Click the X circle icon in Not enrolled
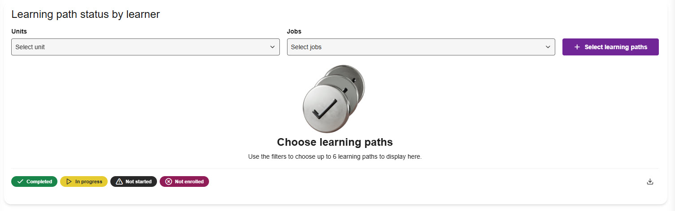 [168, 181]
